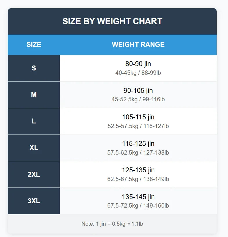This screenshot has width=228, height=237.
Task: Click the jin conversion note at bottom
Action: (112, 224)
